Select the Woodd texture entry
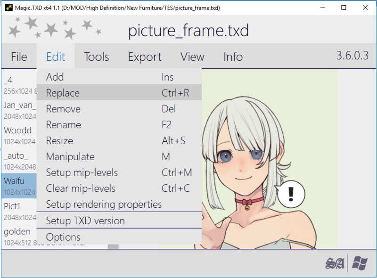The height and width of the screenshot is (278, 377). (x=19, y=135)
